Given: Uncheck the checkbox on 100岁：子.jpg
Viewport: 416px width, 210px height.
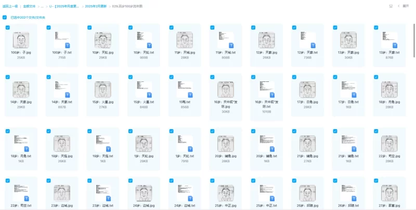Looking at the screenshot, I should 7,27.
